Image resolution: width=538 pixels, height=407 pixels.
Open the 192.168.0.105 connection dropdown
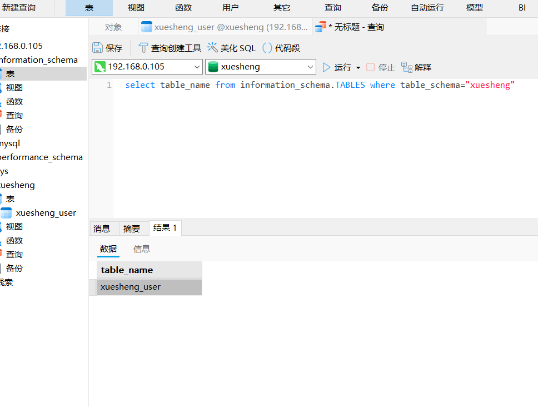coord(147,67)
